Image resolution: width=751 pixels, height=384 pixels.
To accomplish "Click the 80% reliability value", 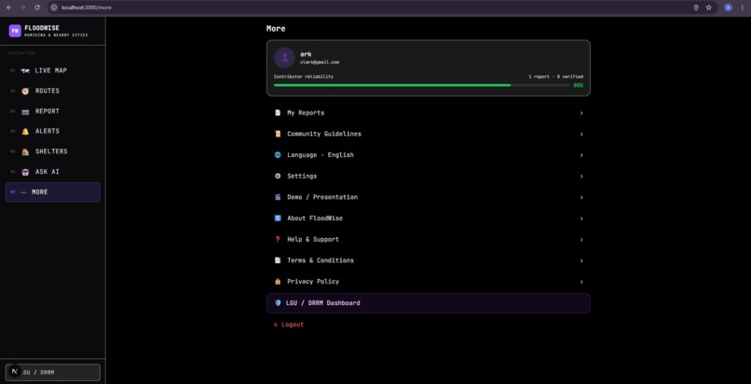I will (x=579, y=86).
